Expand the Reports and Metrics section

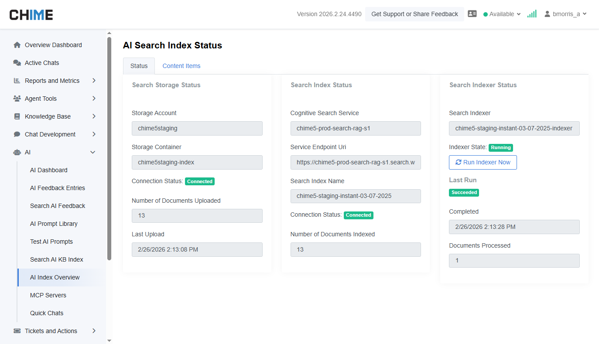[94, 81]
